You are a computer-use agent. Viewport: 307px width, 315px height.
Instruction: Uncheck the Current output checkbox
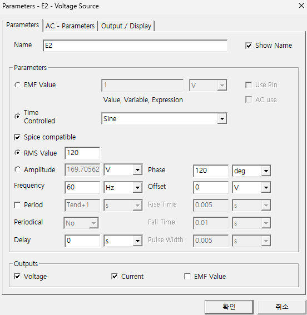(x=115, y=276)
